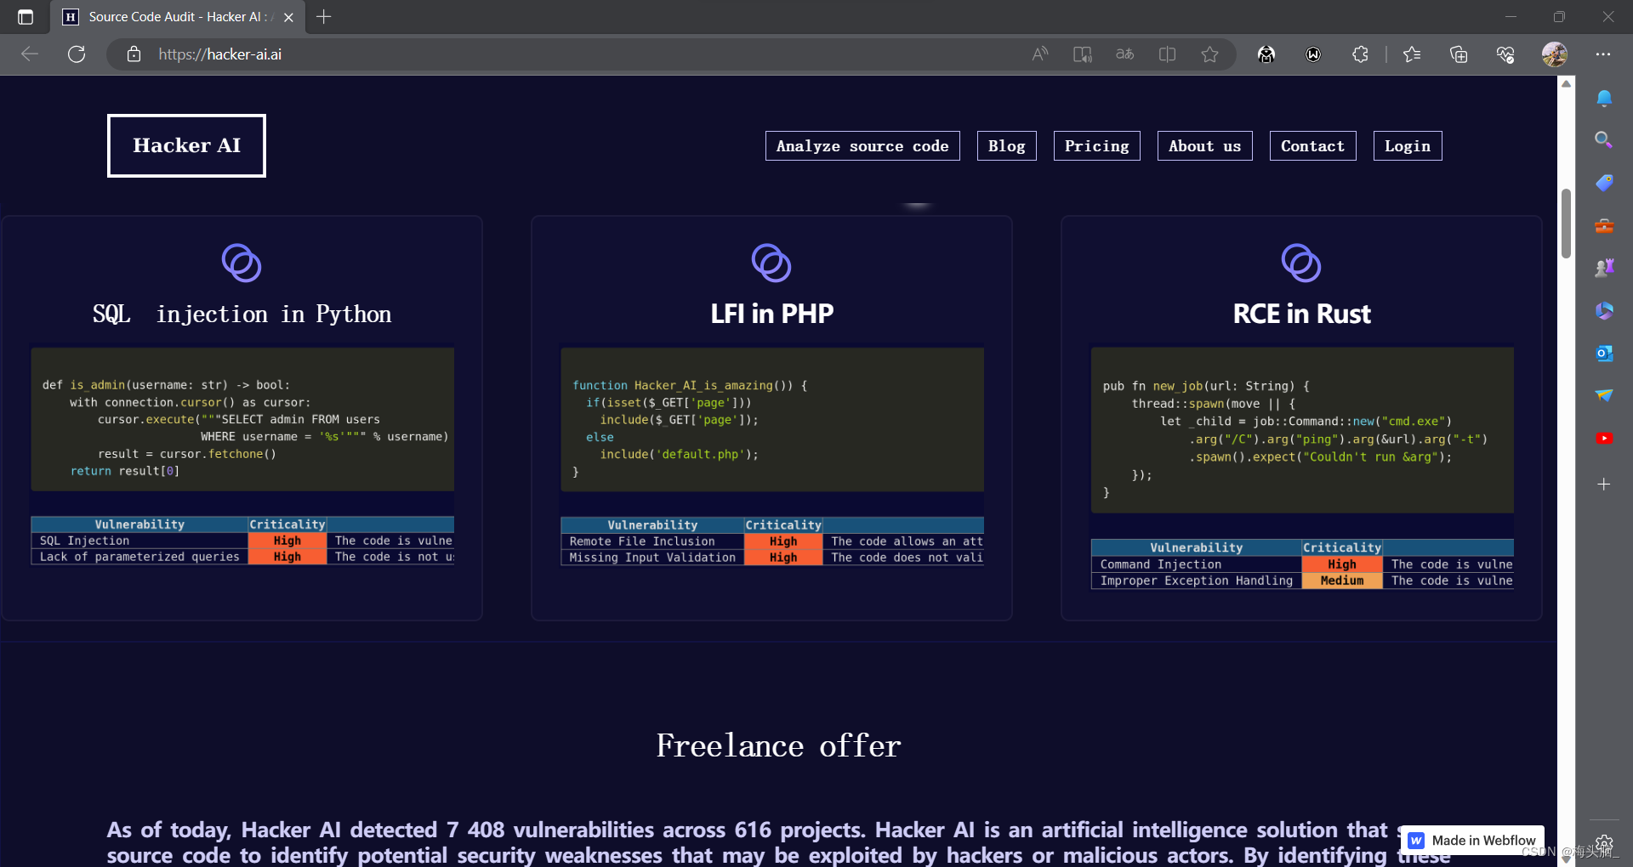Click the Login button
Screen dimensions: 1633x867
point(1408,146)
